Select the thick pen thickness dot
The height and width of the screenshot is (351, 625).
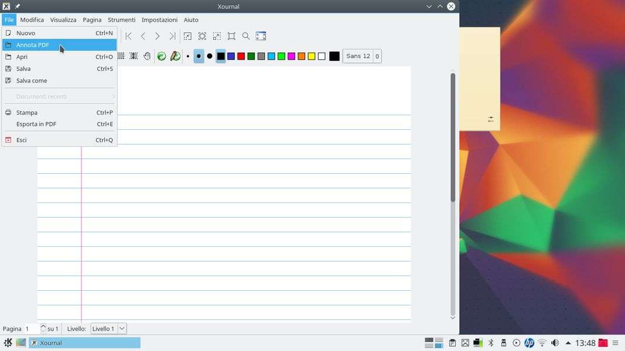tap(210, 56)
